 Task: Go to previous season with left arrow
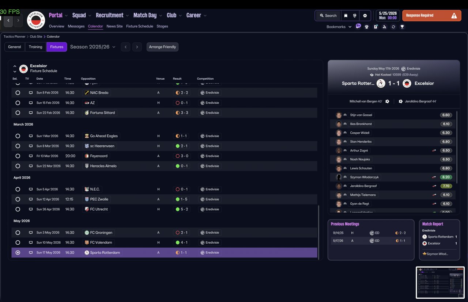pyautogui.click(x=125, y=47)
